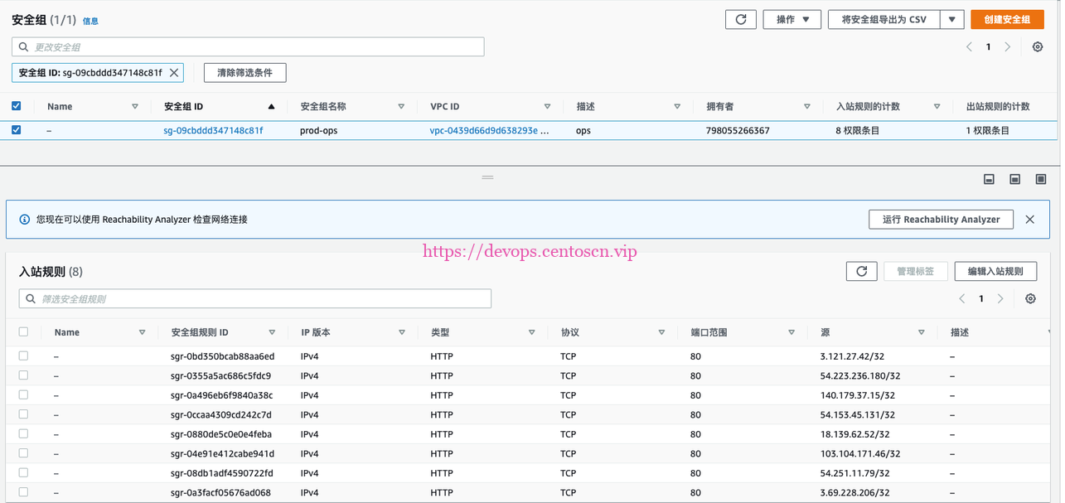The height and width of the screenshot is (503, 1065).
Task: Refresh the security groups list
Action: [x=740, y=18]
